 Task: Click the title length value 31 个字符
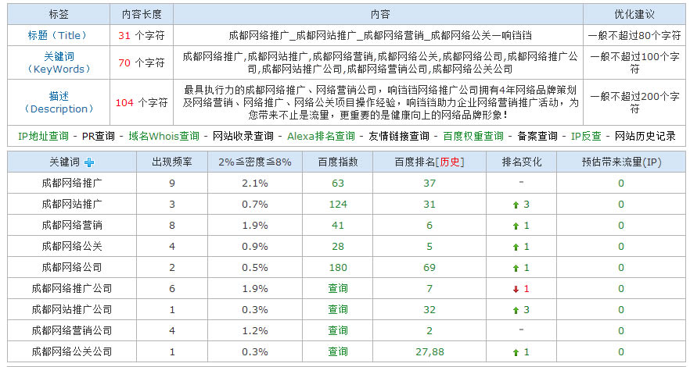142,36
